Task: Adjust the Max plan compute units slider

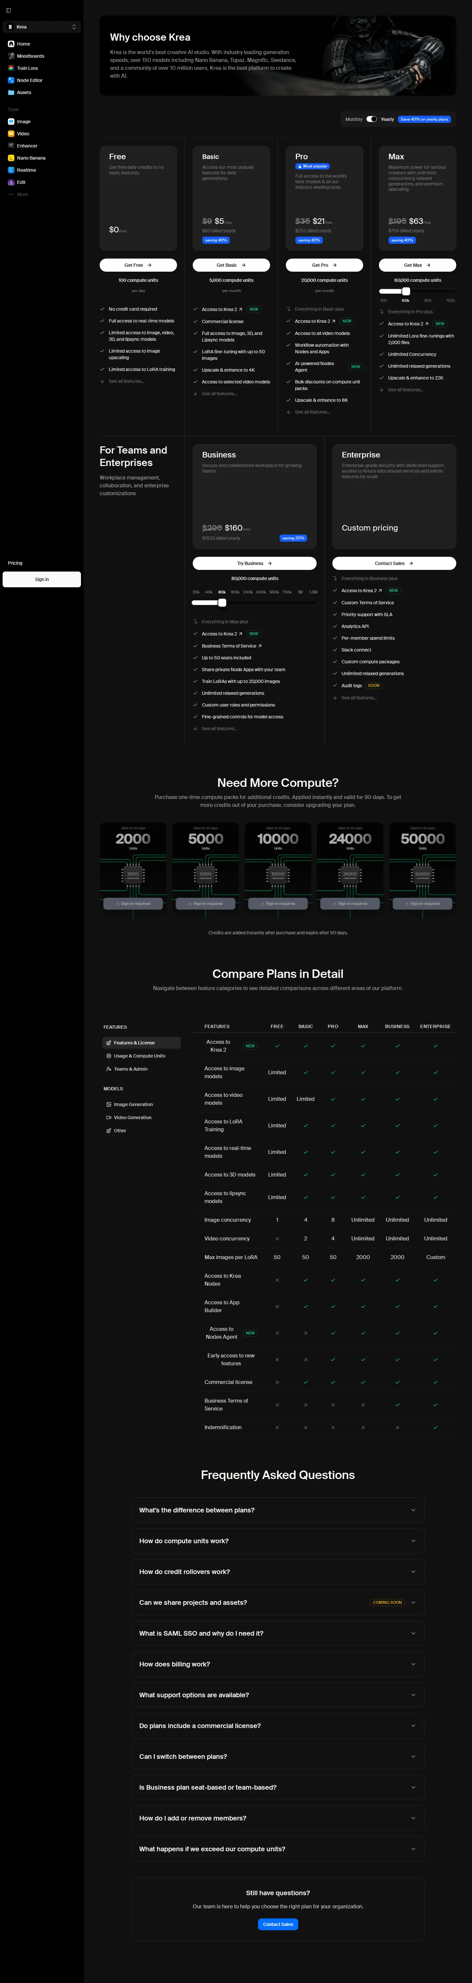Action: pos(406,291)
